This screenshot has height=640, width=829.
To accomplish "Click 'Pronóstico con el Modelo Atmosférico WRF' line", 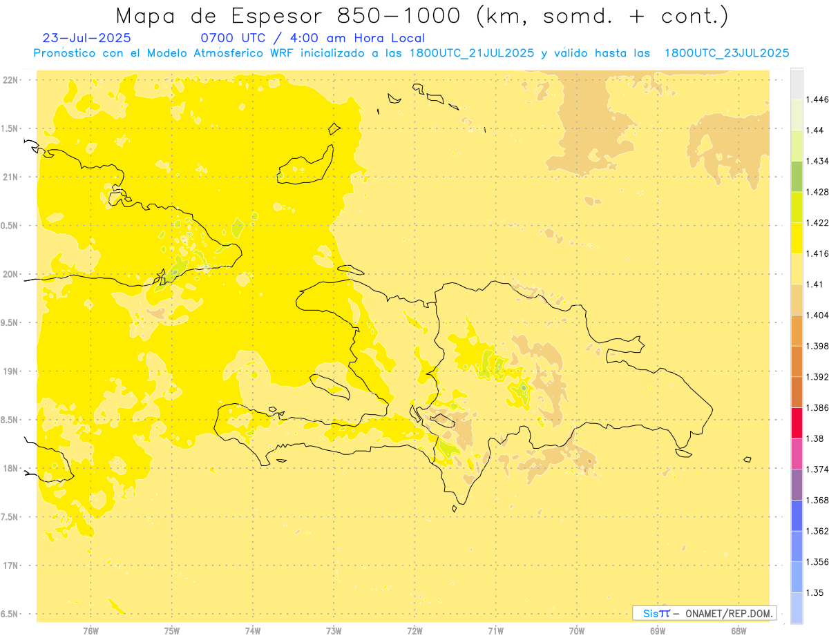I will (x=411, y=53).
